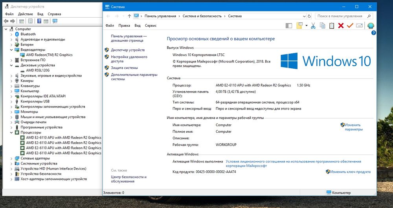Click Изменить ключ продукта link
Screen dimensions: 393x208
[350, 172]
